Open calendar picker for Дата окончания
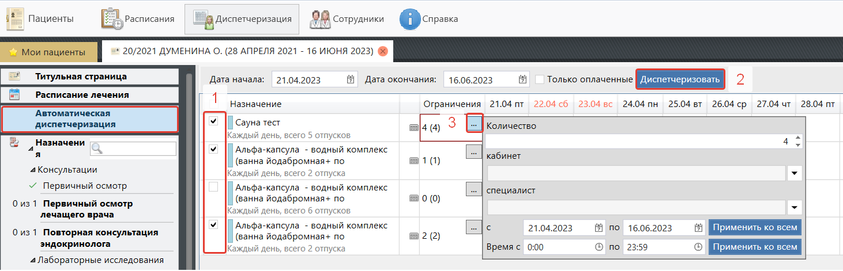 pyautogui.click(x=522, y=80)
